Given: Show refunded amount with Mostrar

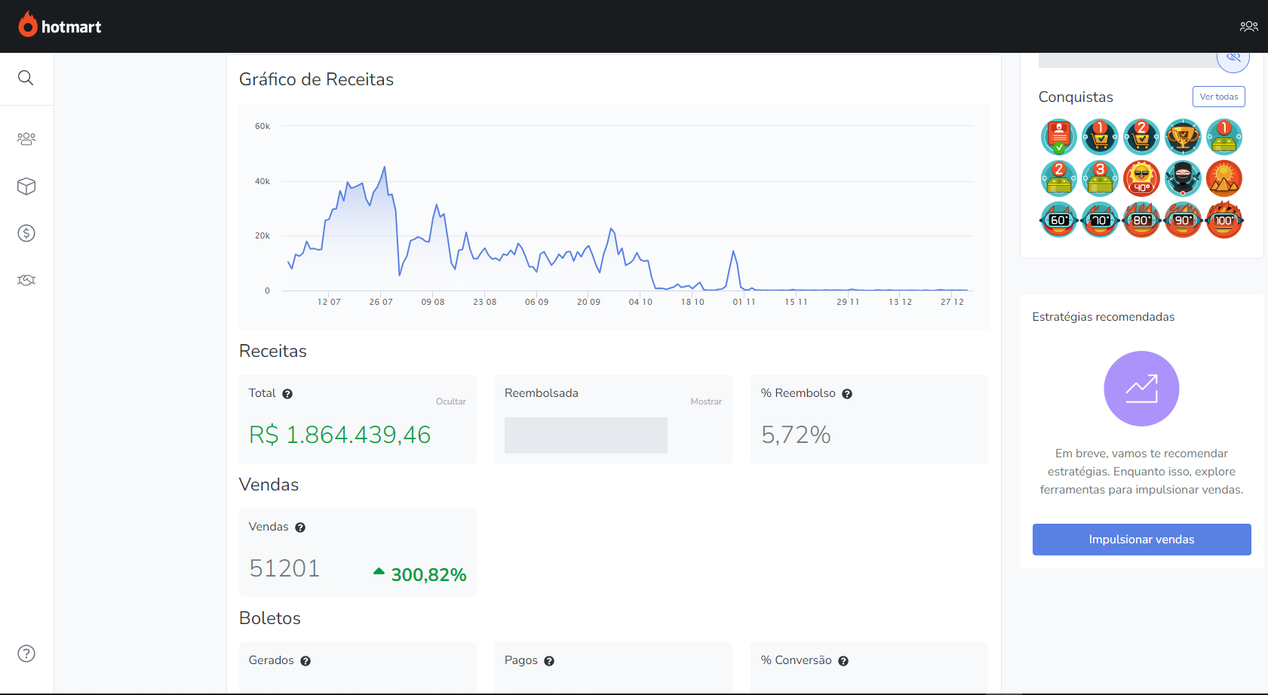Looking at the screenshot, I should pos(706,401).
